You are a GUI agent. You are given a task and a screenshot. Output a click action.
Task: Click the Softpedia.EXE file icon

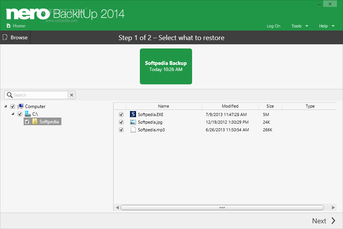(133, 114)
